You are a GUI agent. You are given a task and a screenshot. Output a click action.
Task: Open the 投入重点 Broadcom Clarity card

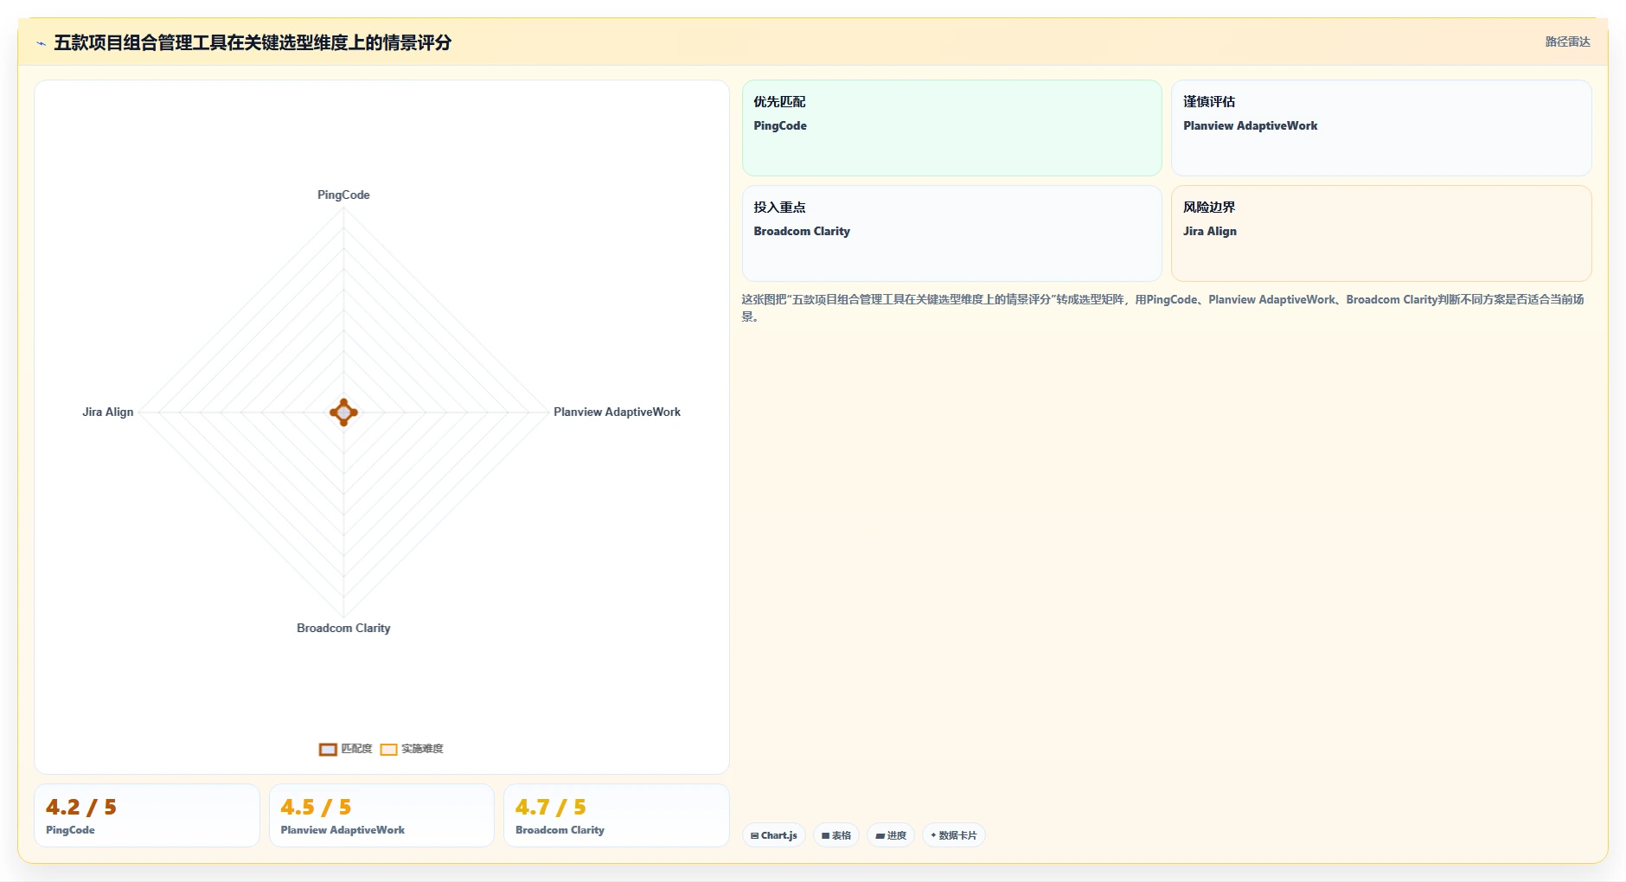[951, 233]
